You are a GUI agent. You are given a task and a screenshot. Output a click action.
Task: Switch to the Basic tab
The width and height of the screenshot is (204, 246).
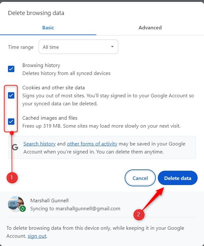point(48,28)
